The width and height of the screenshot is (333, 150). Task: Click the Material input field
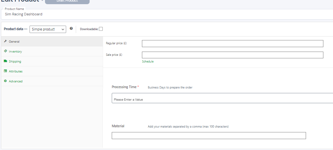pyautogui.click(x=209, y=136)
